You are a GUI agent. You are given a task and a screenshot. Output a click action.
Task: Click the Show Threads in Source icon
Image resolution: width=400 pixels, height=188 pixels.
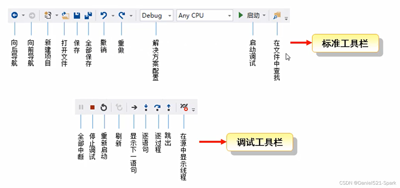[184, 107]
